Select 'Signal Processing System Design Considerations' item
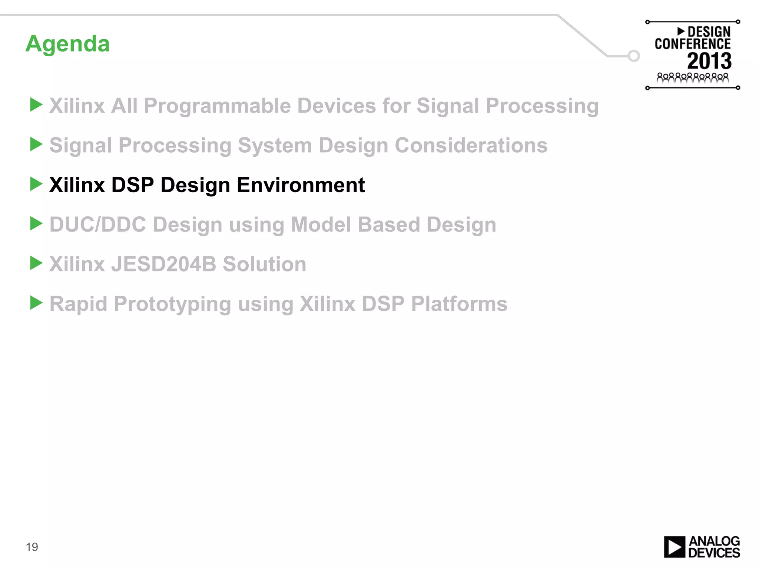Screen dimensions: 759x569 coord(298,146)
